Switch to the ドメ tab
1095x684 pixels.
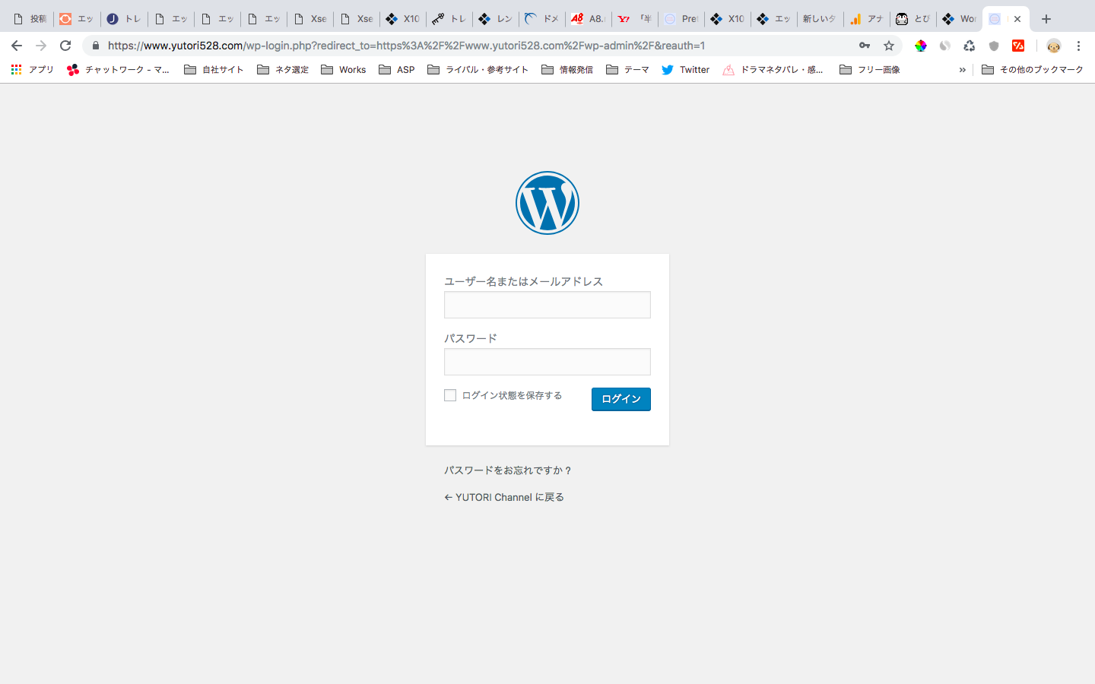click(x=541, y=19)
